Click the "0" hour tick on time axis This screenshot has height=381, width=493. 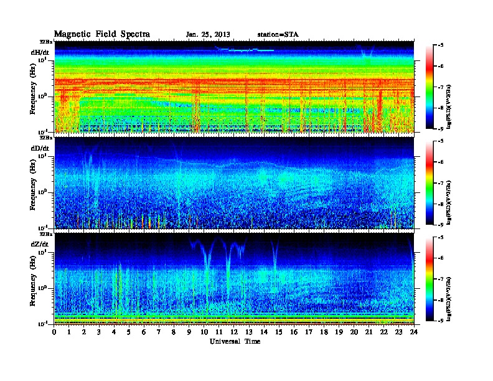click(54, 332)
